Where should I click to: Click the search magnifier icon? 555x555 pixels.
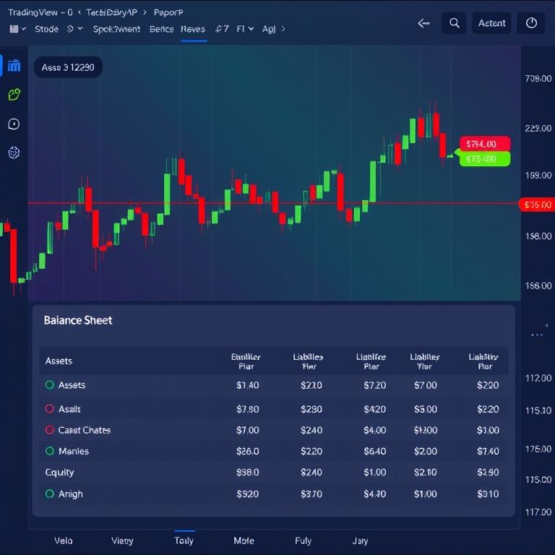454,23
